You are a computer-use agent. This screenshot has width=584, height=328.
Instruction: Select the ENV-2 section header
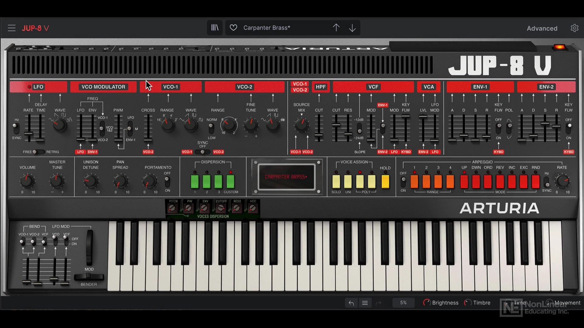(x=546, y=87)
